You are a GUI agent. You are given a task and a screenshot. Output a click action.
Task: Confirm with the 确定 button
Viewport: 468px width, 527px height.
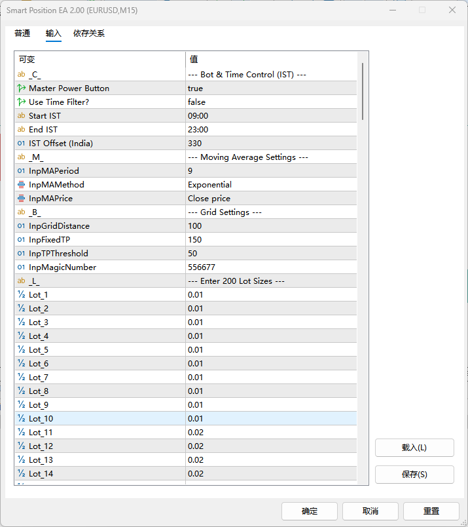310,511
